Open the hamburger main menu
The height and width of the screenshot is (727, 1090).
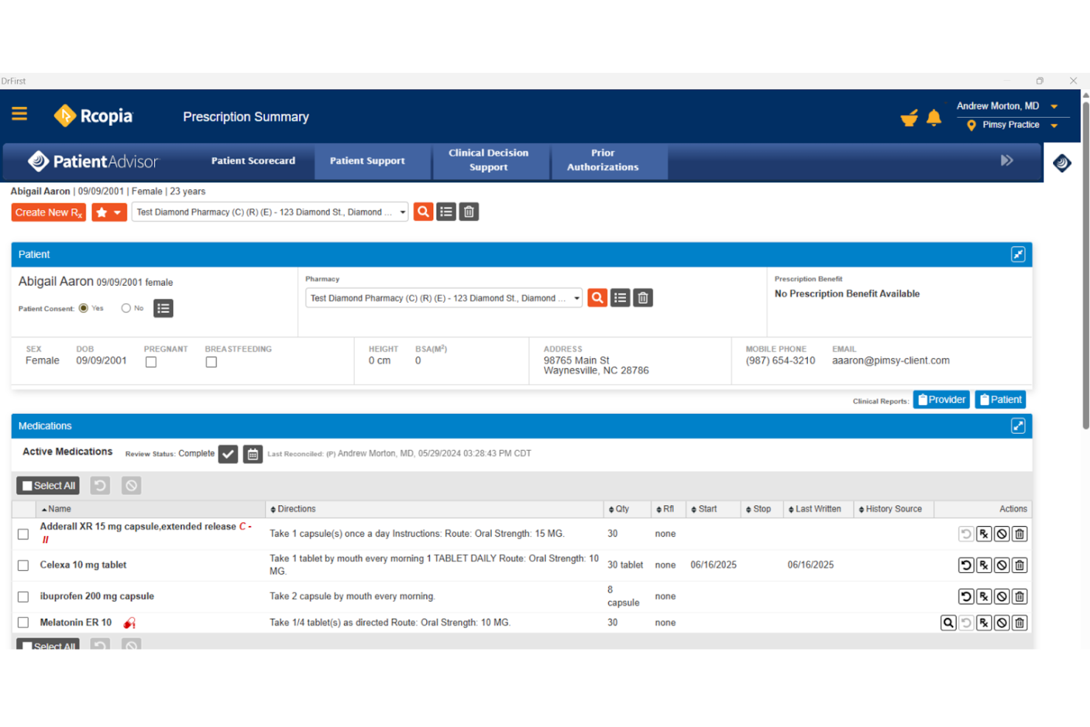tap(19, 113)
